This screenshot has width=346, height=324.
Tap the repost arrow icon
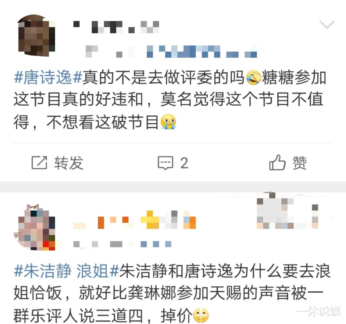pyautogui.click(x=39, y=163)
